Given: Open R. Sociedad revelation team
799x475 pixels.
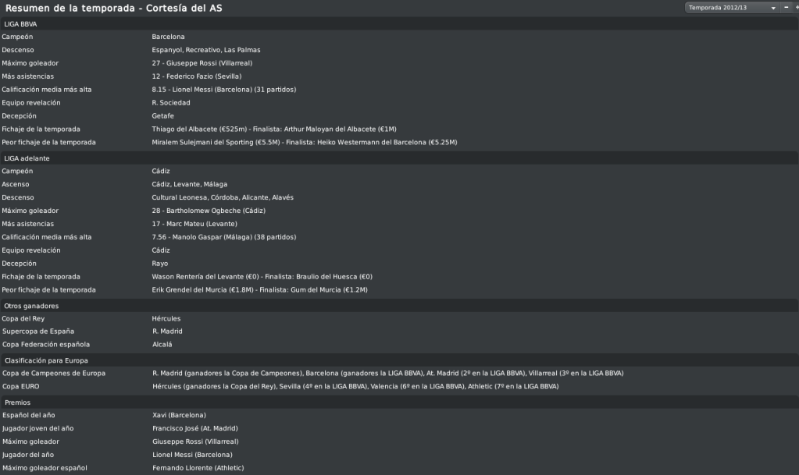Looking at the screenshot, I should tap(171, 103).
